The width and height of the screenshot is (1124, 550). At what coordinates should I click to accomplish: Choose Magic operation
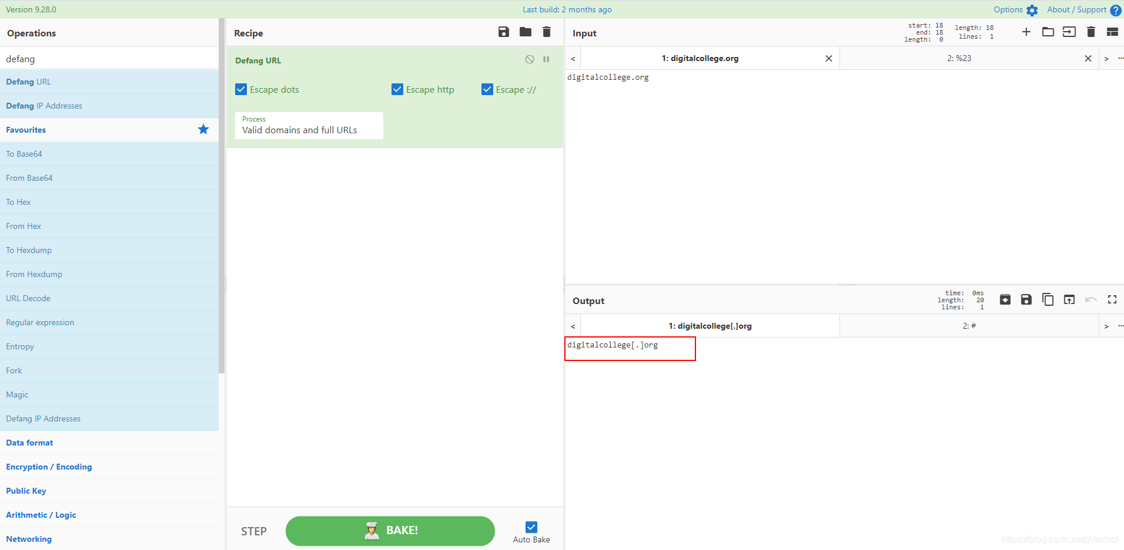click(109, 394)
